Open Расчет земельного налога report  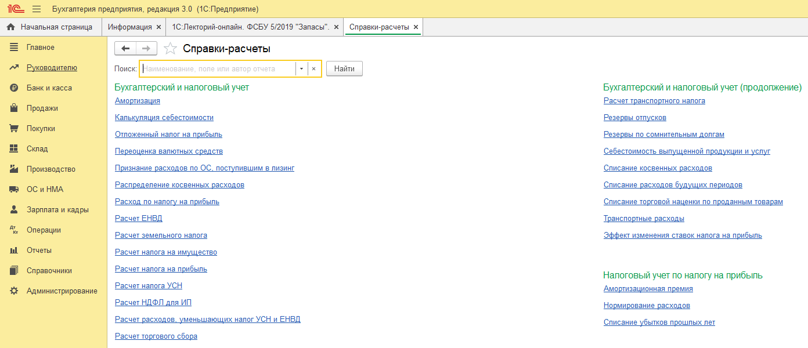pyautogui.click(x=161, y=235)
